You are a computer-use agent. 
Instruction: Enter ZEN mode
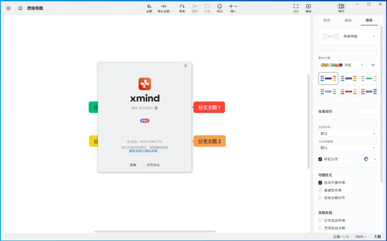pos(296,8)
